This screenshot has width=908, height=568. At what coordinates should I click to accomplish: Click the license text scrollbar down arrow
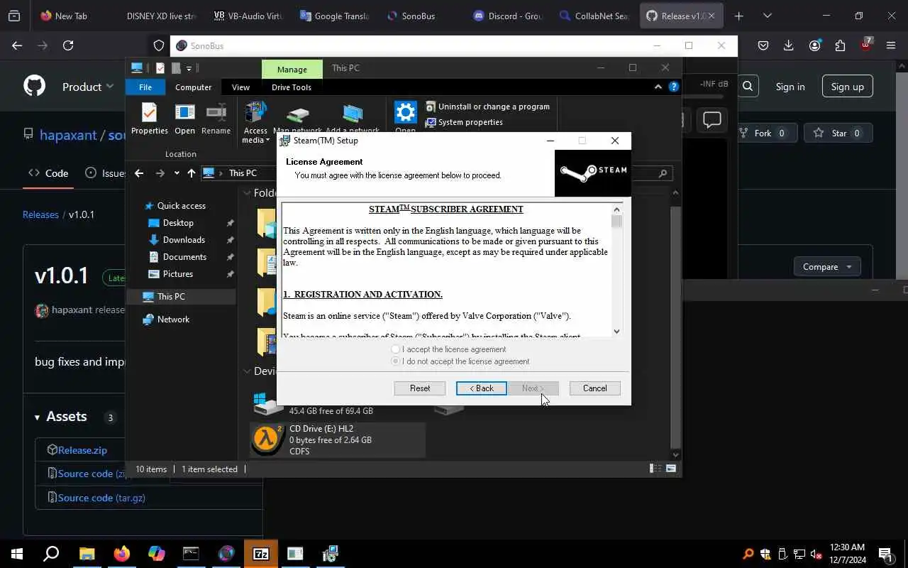(x=616, y=331)
